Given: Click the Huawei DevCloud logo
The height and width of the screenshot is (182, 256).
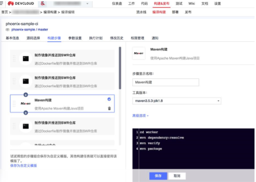Looking at the screenshot, I should 21,4.
